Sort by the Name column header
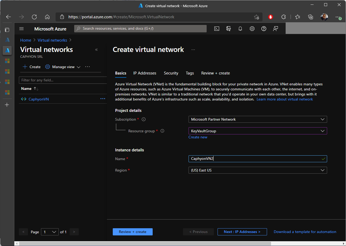This screenshot has height=246, width=346. coord(30,89)
